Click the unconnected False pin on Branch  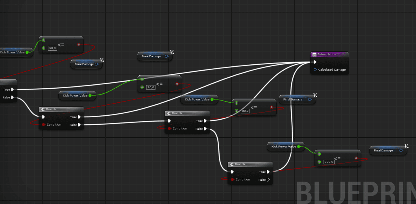pos(268,180)
